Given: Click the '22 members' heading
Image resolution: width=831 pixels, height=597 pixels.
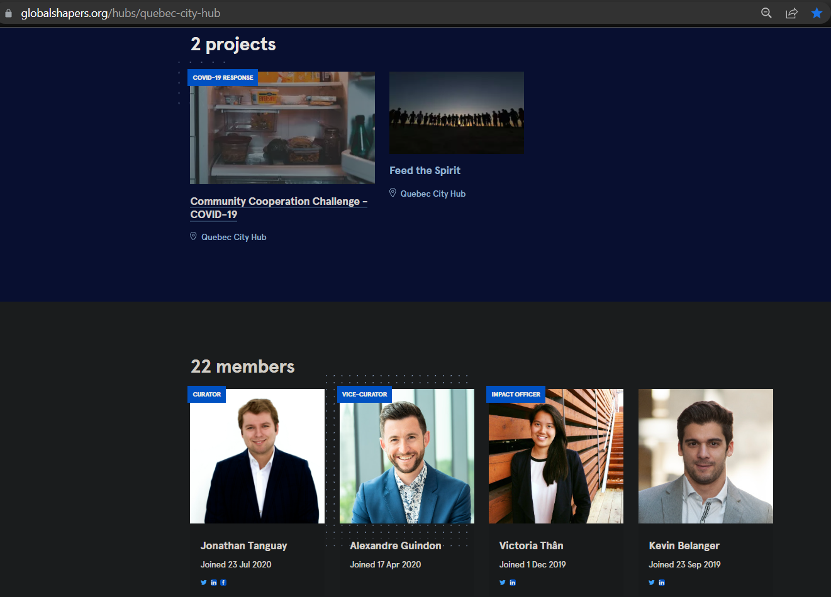Looking at the screenshot, I should pos(242,366).
